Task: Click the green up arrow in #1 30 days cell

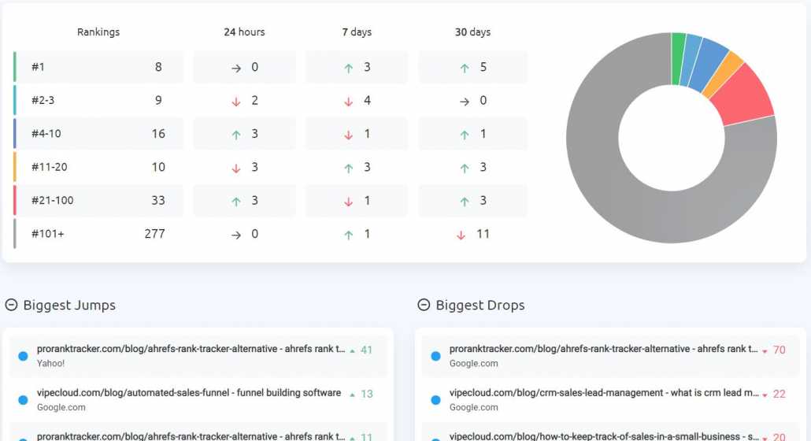Action: tap(465, 68)
